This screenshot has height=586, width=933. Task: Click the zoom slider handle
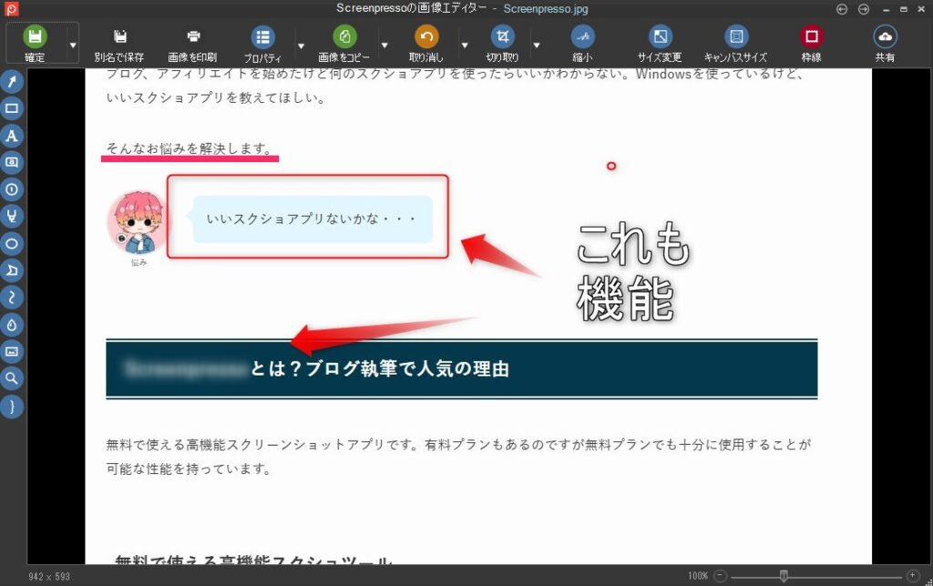[x=784, y=576]
